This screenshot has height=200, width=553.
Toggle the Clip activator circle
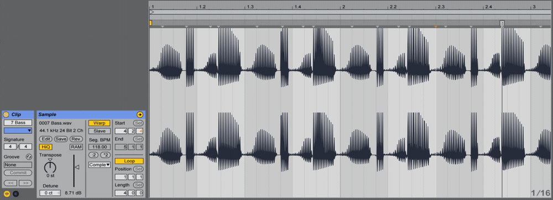[6, 115]
